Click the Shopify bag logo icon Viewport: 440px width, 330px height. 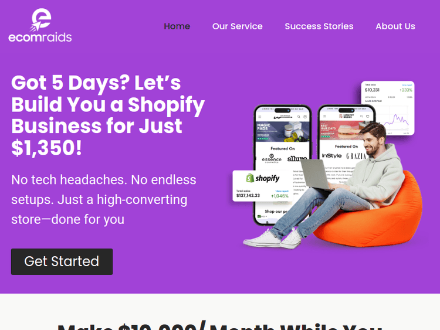[x=250, y=178]
